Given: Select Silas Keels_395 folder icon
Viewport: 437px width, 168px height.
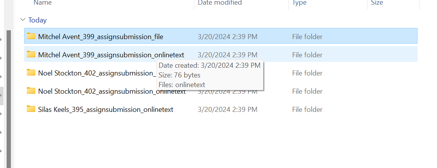Looking at the screenshot, I should (x=31, y=109).
